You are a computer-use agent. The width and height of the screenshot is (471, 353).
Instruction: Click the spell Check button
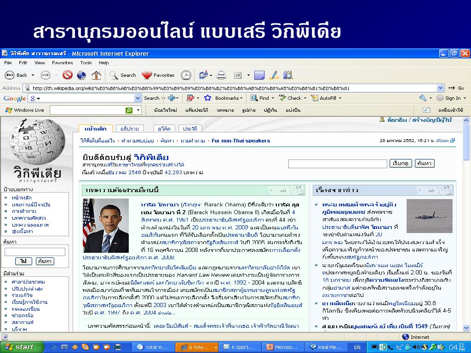[290, 98]
